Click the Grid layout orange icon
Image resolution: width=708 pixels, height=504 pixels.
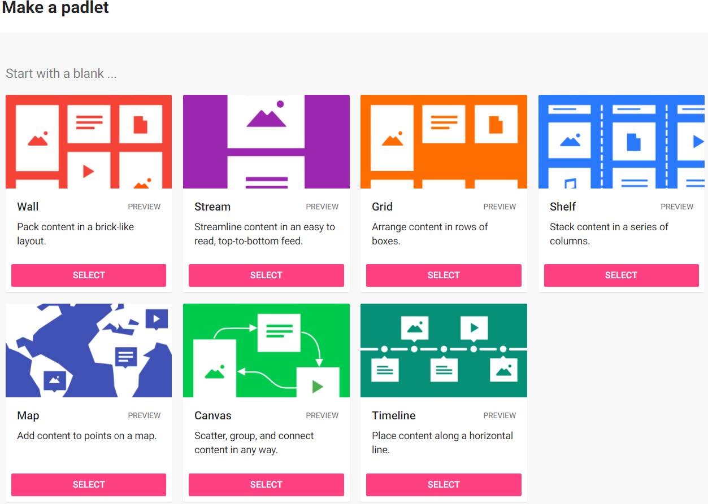[444, 141]
